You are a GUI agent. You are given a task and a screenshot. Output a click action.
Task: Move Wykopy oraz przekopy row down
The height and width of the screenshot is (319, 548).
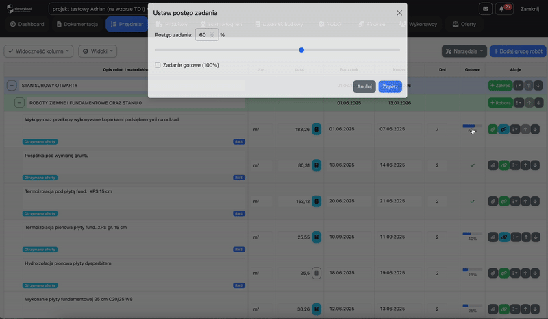pyautogui.click(x=535, y=129)
